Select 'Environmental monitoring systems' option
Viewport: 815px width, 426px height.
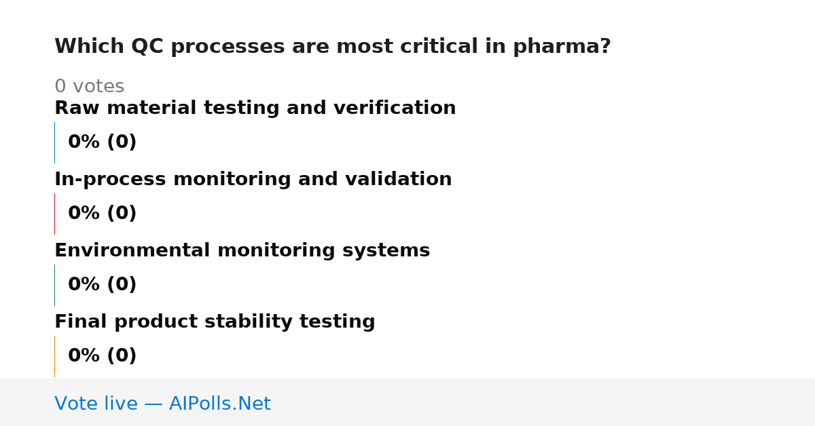pos(242,251)
